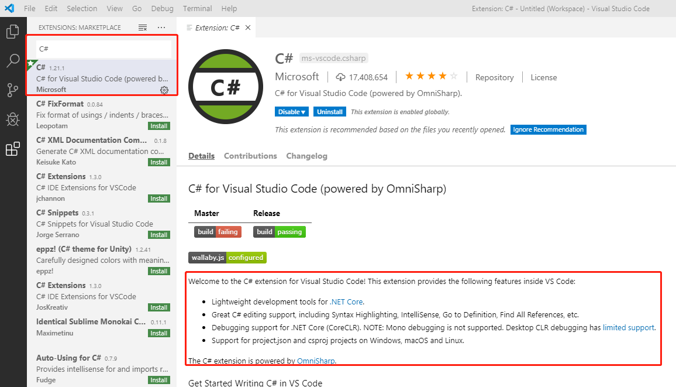Open the Explorer view in activity bar

12,32
